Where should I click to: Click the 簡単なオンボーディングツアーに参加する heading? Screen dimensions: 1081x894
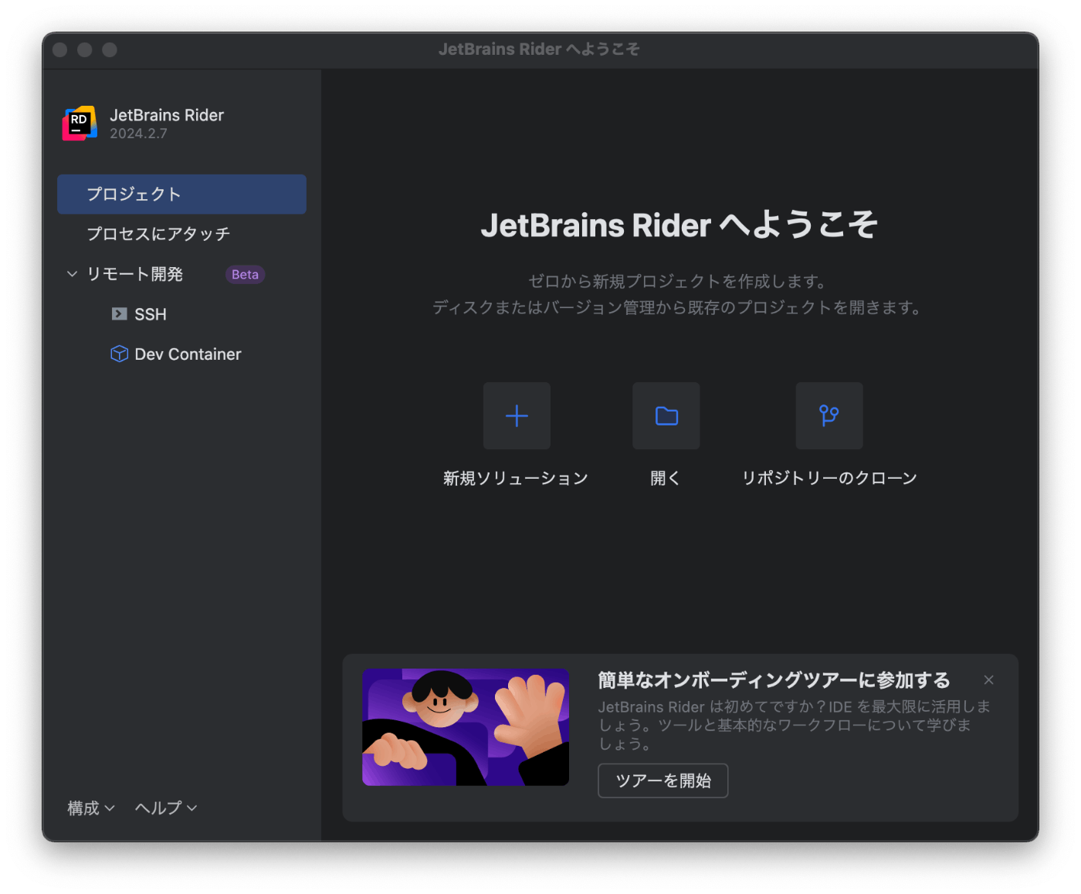[x=774, y=680]
